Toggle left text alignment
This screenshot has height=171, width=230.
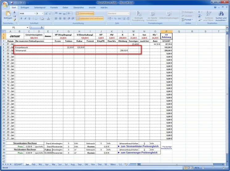56,19
